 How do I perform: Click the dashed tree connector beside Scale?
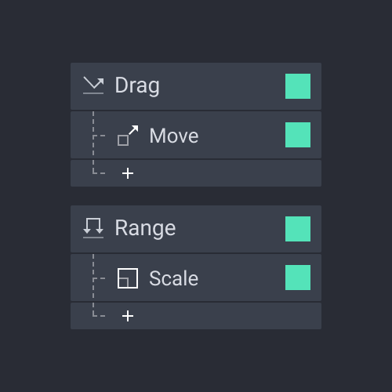click(x=99, y=278)
